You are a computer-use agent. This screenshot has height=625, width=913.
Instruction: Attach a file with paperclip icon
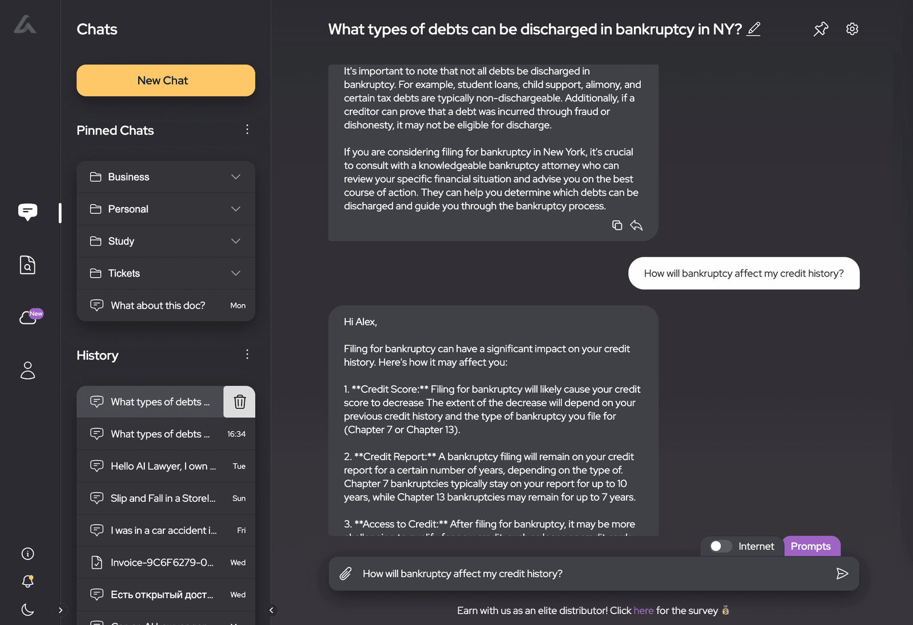346,574
